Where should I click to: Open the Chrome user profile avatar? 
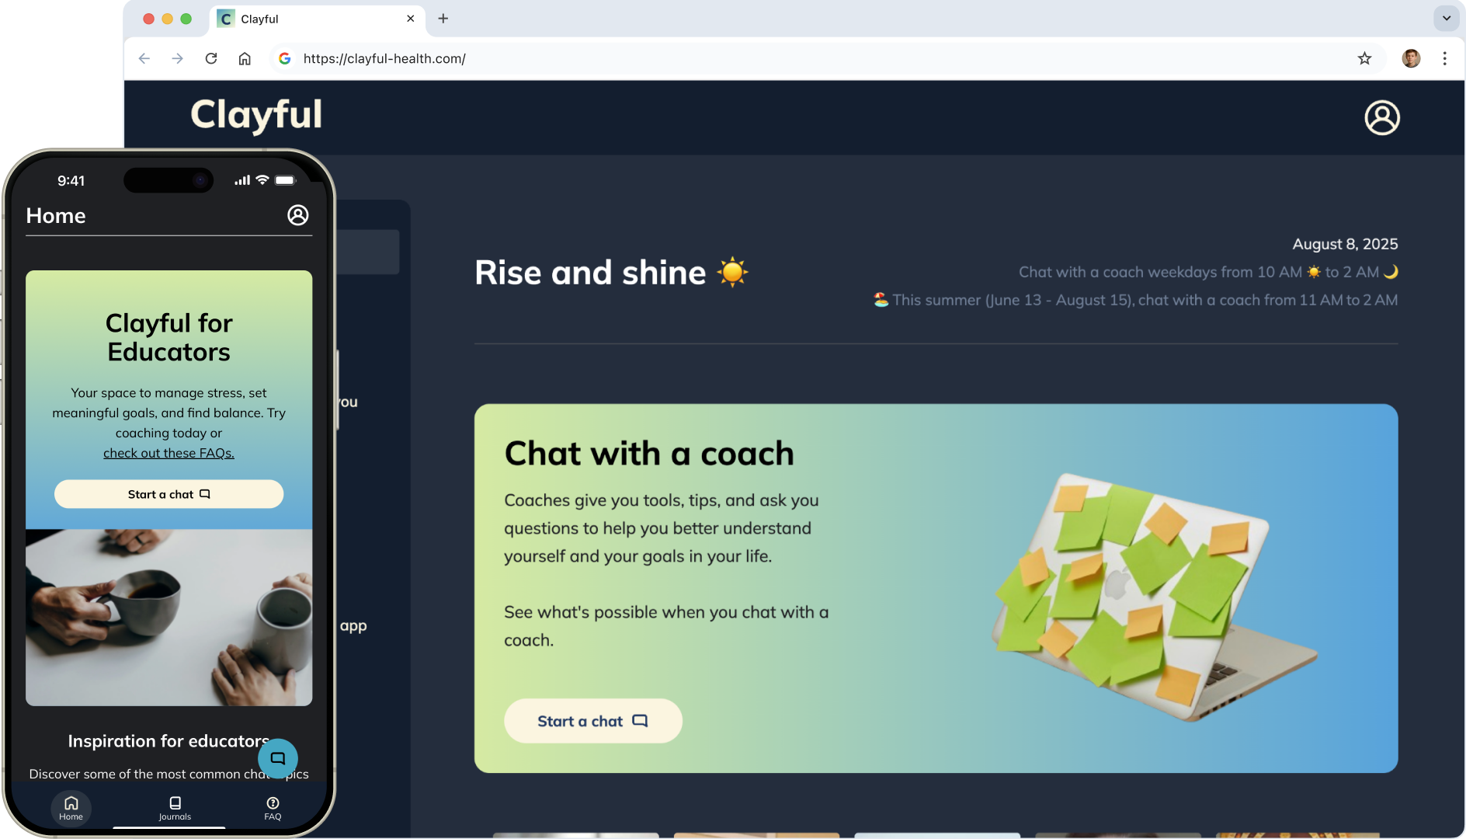click(1411, 58)
